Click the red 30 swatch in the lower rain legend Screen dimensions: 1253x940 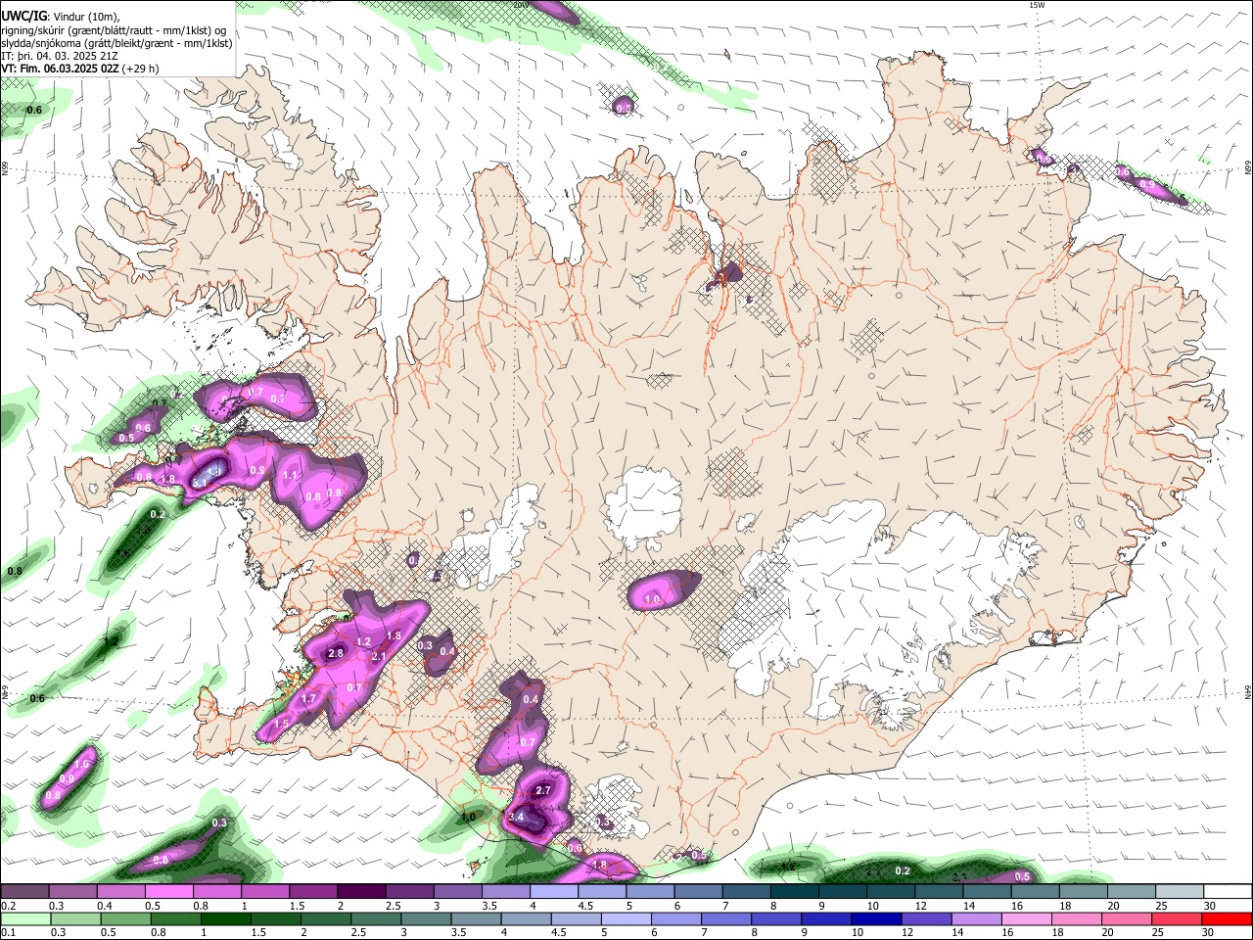[x=1228, y=918]
